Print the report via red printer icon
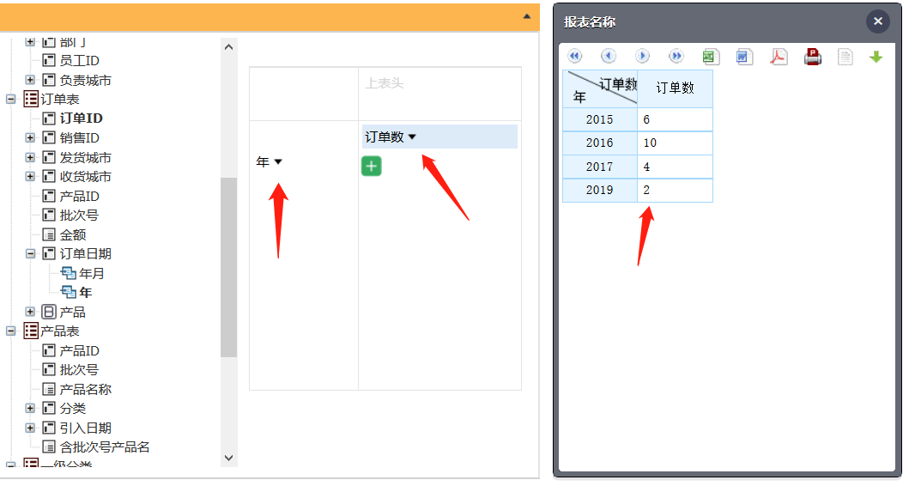This screenshot has height=486, width=909. click(812, 57)
